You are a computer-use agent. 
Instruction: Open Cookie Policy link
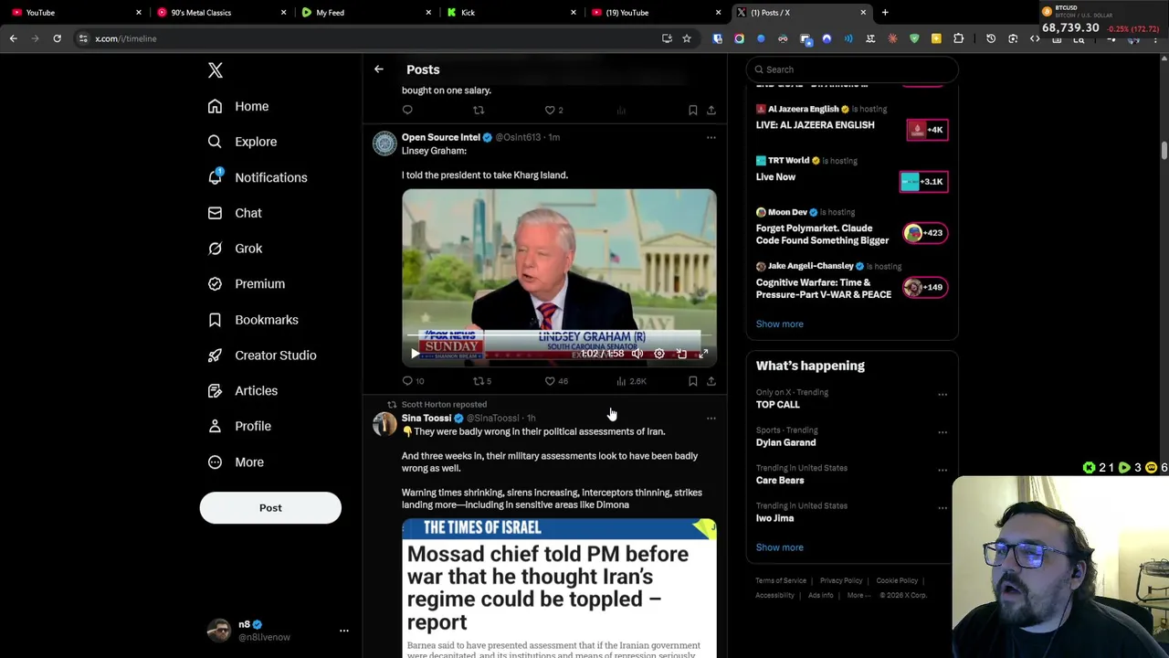tap(897, 581)
